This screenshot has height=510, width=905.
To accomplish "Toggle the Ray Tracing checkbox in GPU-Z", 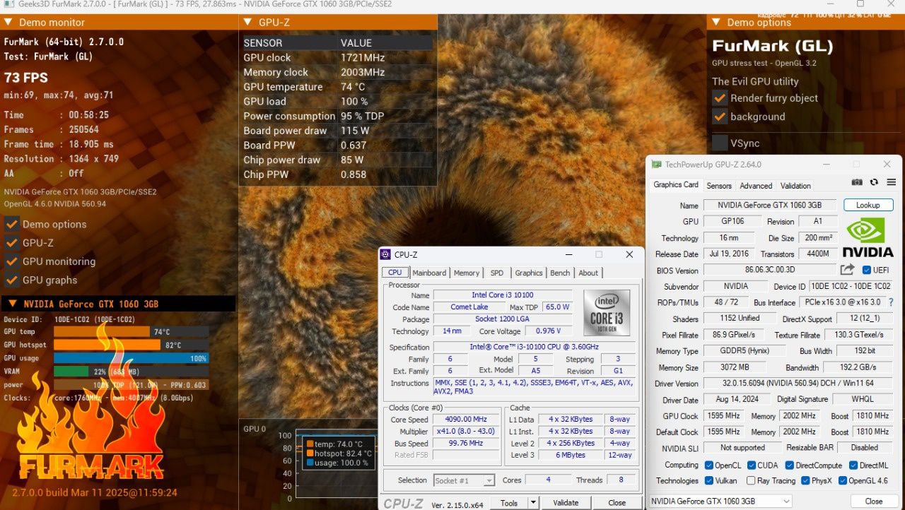I will click(x=751, y=481).
